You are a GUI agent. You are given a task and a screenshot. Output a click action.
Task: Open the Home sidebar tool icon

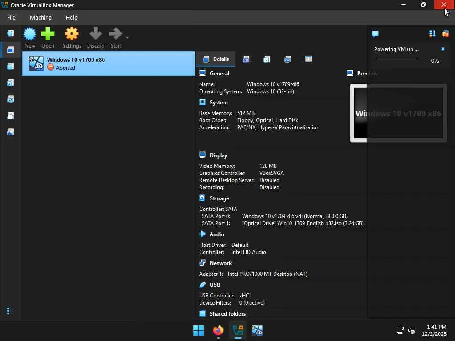pyautogui.click(x=11, y=33)
